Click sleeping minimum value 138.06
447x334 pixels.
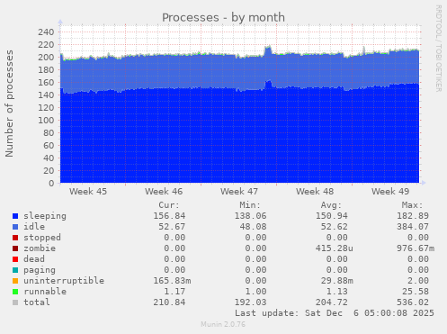point(250,216)
